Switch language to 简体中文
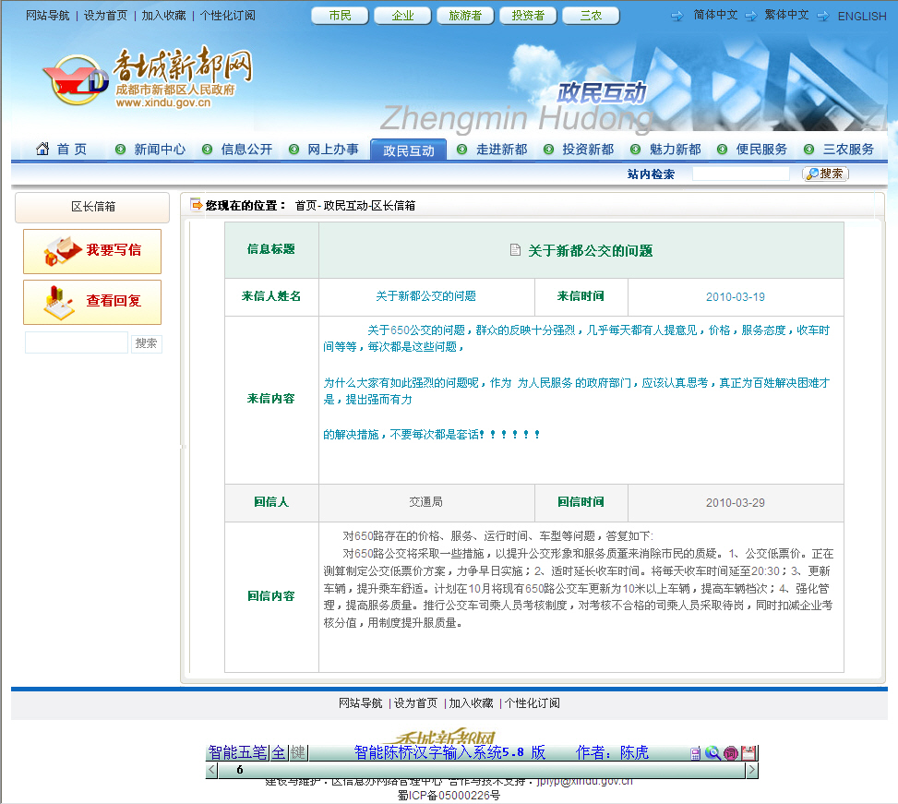Screen dimensions: 898x804 tap(715, 15)
